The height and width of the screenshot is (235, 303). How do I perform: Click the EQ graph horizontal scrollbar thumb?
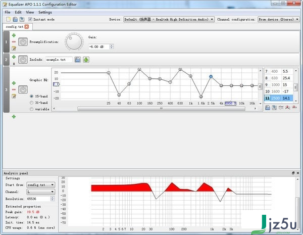pos(161,109)
